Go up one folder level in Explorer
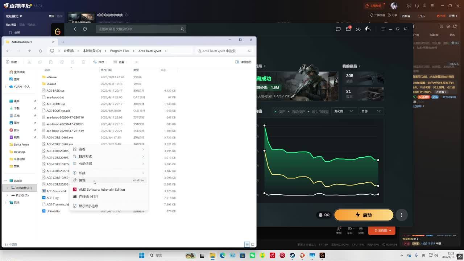This screenshot has height=261, width=464. [29, 51]
